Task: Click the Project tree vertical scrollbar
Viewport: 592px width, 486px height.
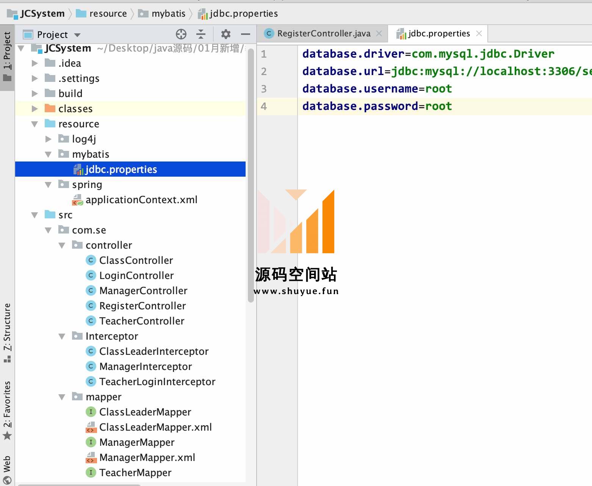Action: point(251,176)
